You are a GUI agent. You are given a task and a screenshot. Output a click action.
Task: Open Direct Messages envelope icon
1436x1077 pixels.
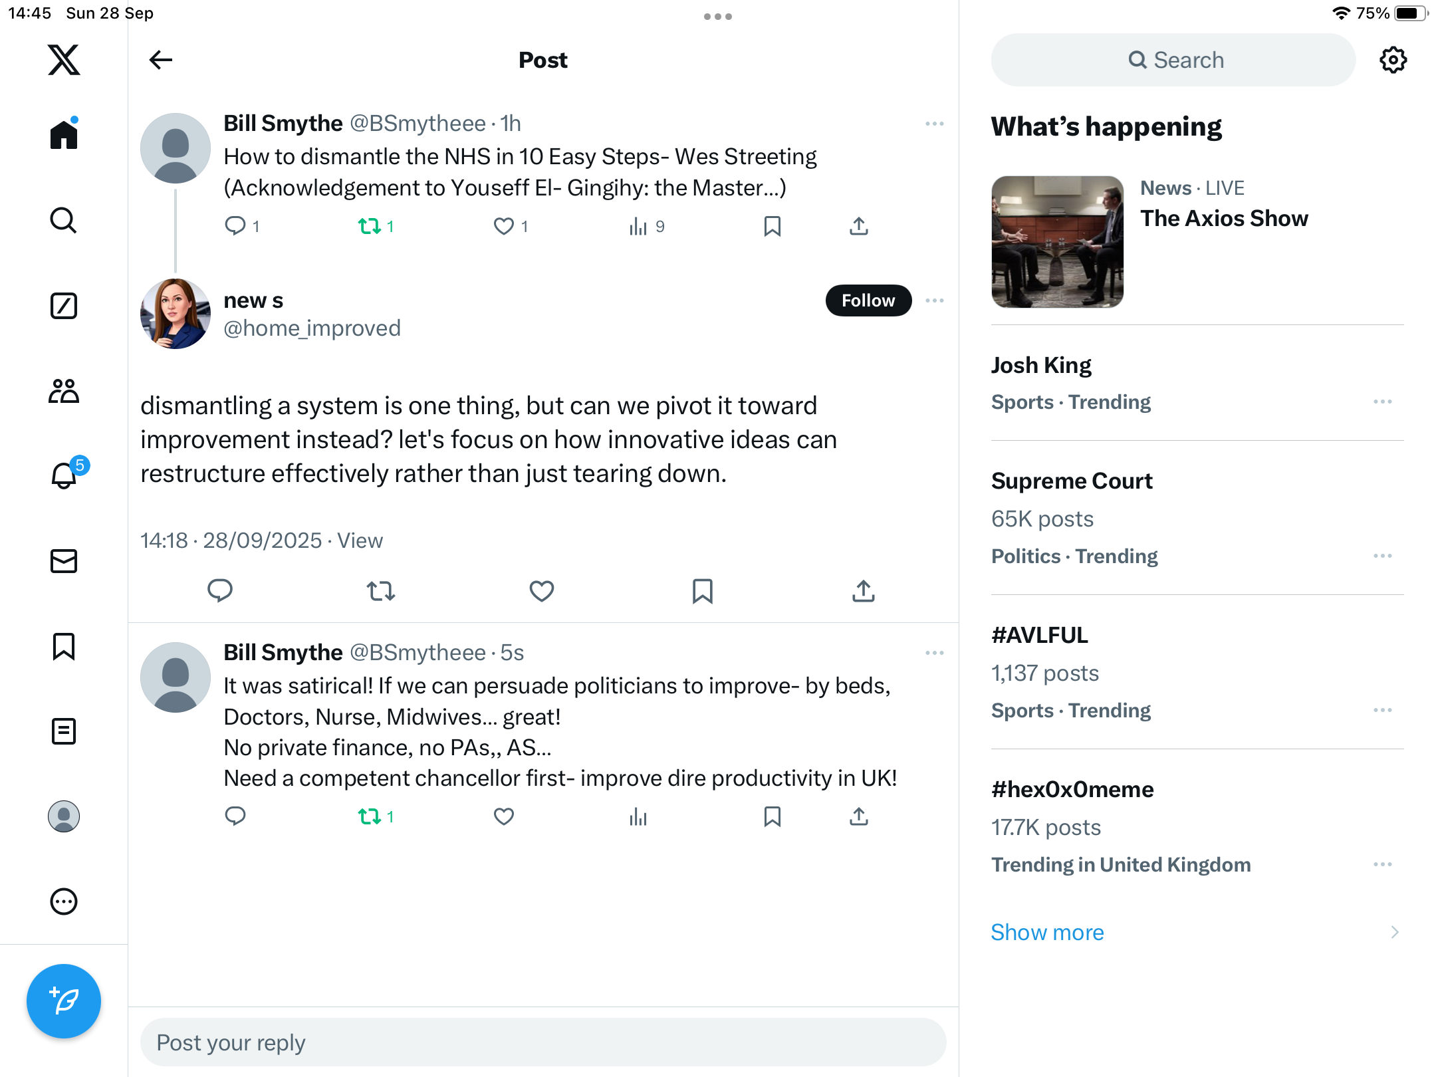(x=64, y=561)
